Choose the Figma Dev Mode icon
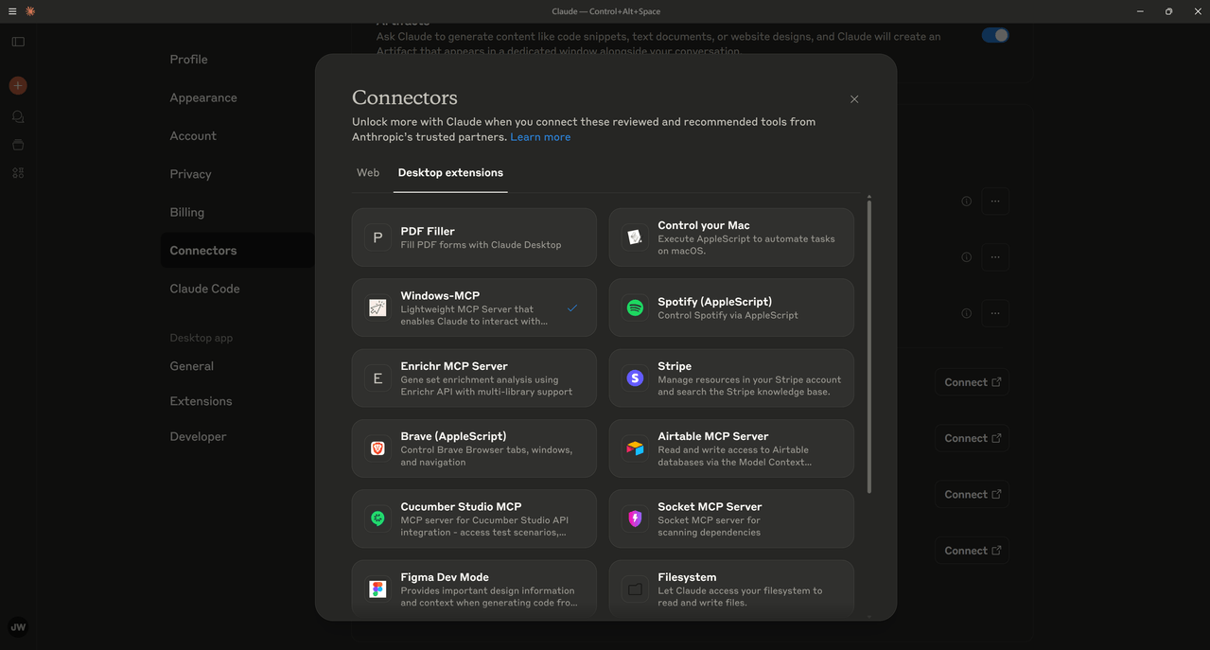 tap(377, 589)
